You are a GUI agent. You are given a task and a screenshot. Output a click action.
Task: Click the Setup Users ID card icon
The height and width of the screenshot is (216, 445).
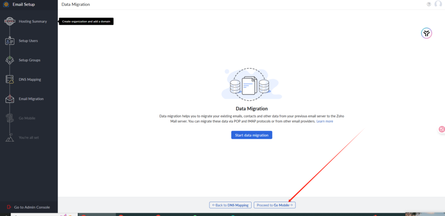[x=10, y=41]
